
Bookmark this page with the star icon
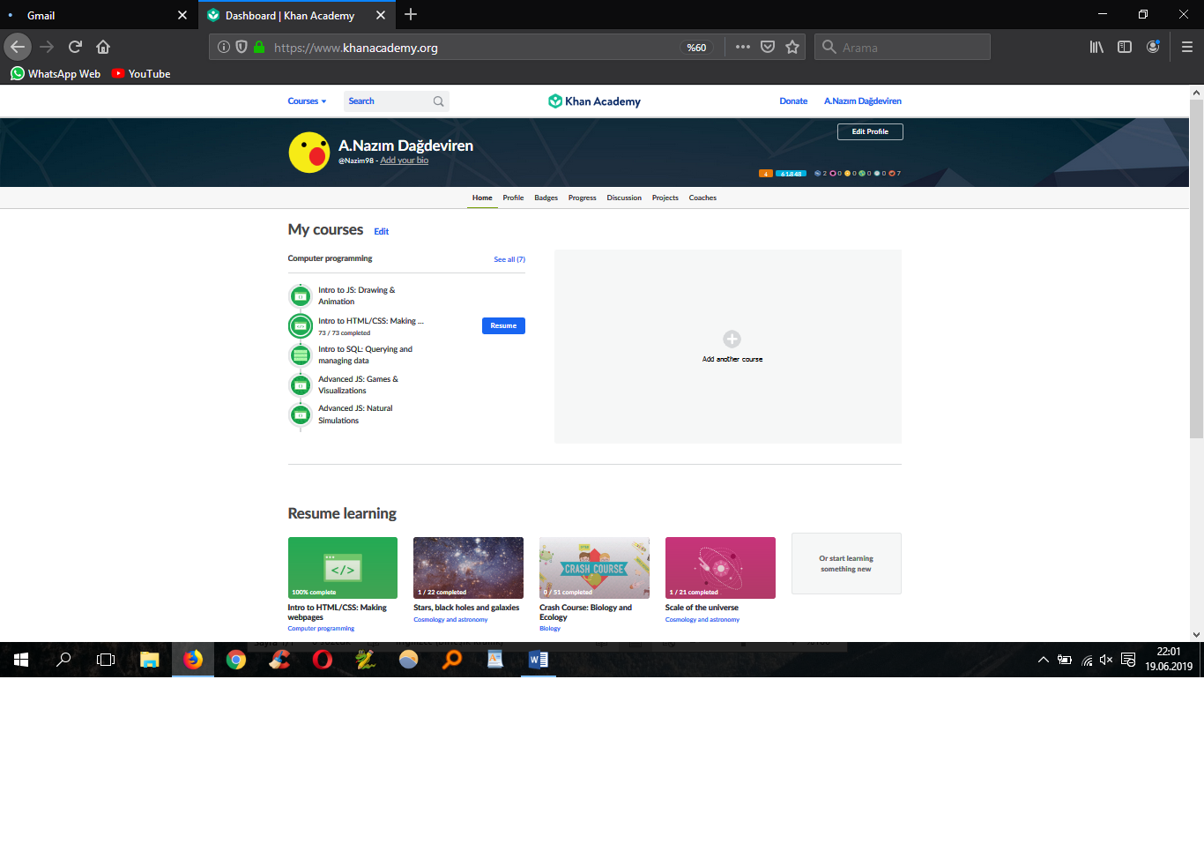click(x=792, y=47)
